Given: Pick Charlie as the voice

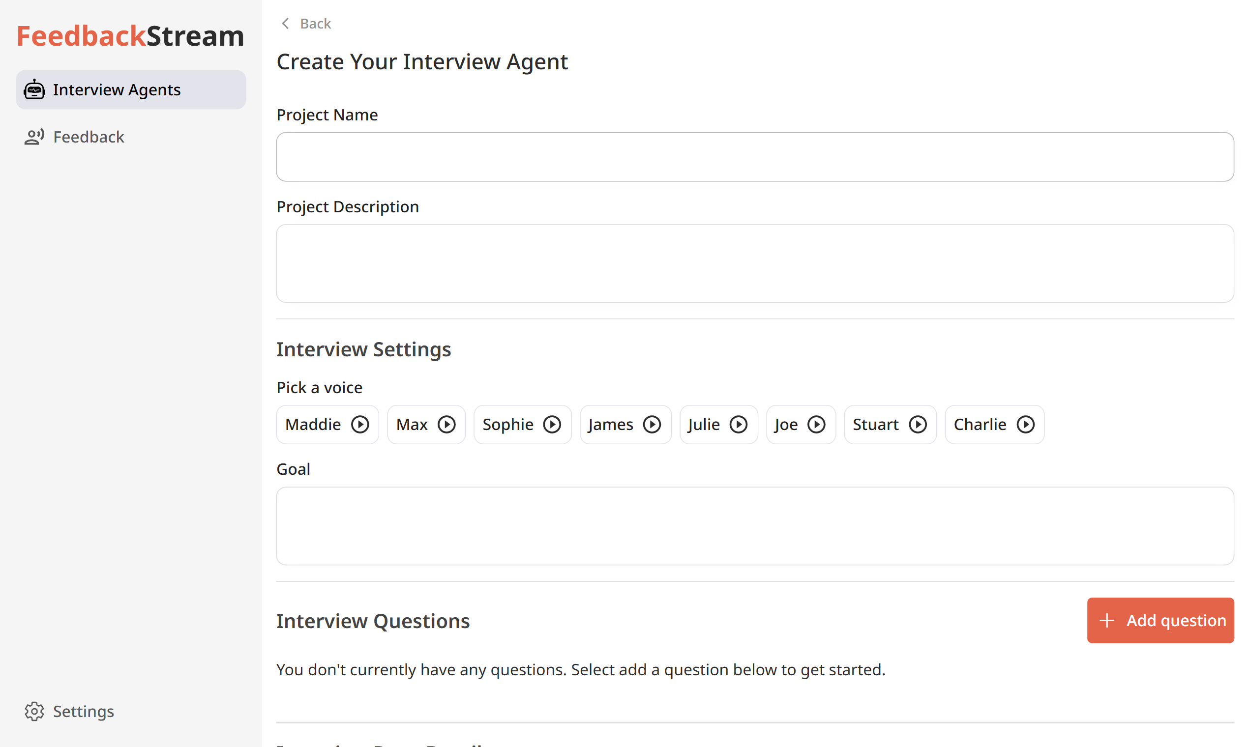Looking at the screenshot, I should 980,424.
